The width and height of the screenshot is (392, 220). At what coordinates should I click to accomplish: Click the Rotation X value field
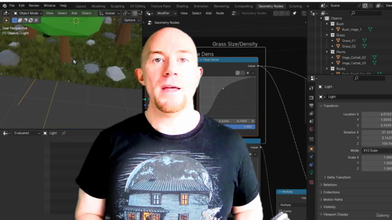coord(377,133)
